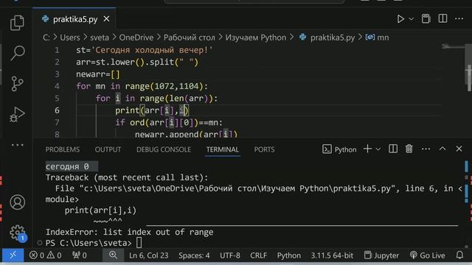Show additional activity bar views ellipsis
Screen dimensions: 472x265
[17, 145]
